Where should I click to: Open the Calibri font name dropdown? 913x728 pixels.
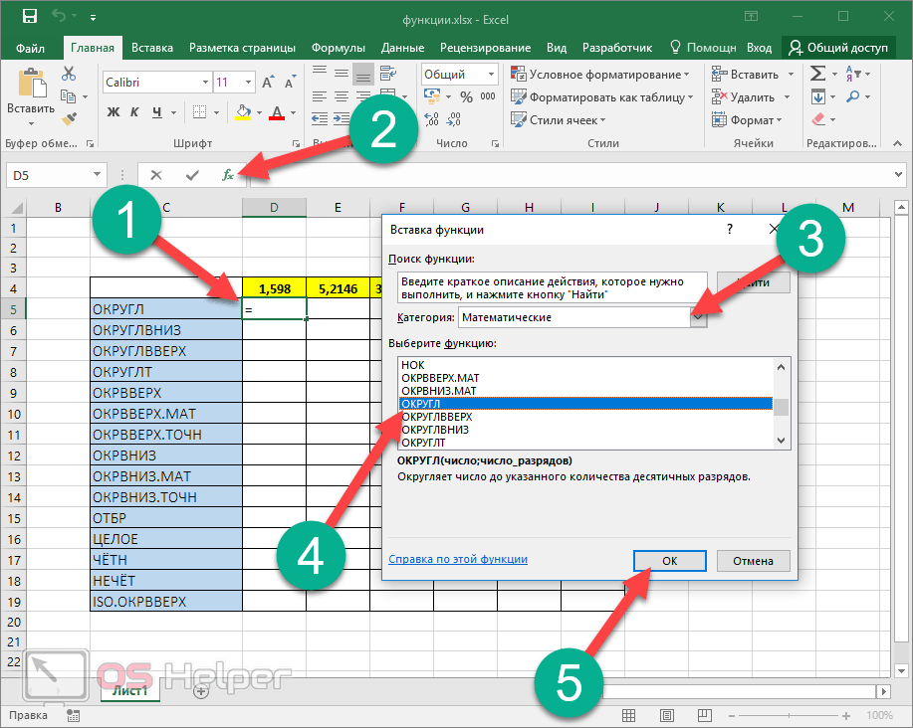[x=205, y=82]
